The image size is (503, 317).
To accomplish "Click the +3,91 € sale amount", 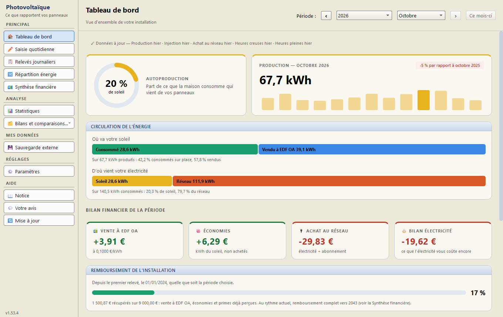I will (109, 242).
